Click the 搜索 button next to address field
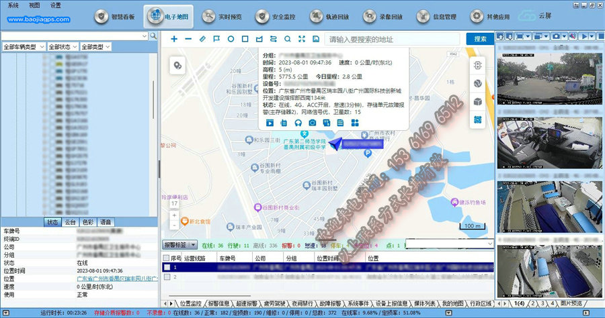The width and height of the screenshot is (605, 318). (480, 39)
